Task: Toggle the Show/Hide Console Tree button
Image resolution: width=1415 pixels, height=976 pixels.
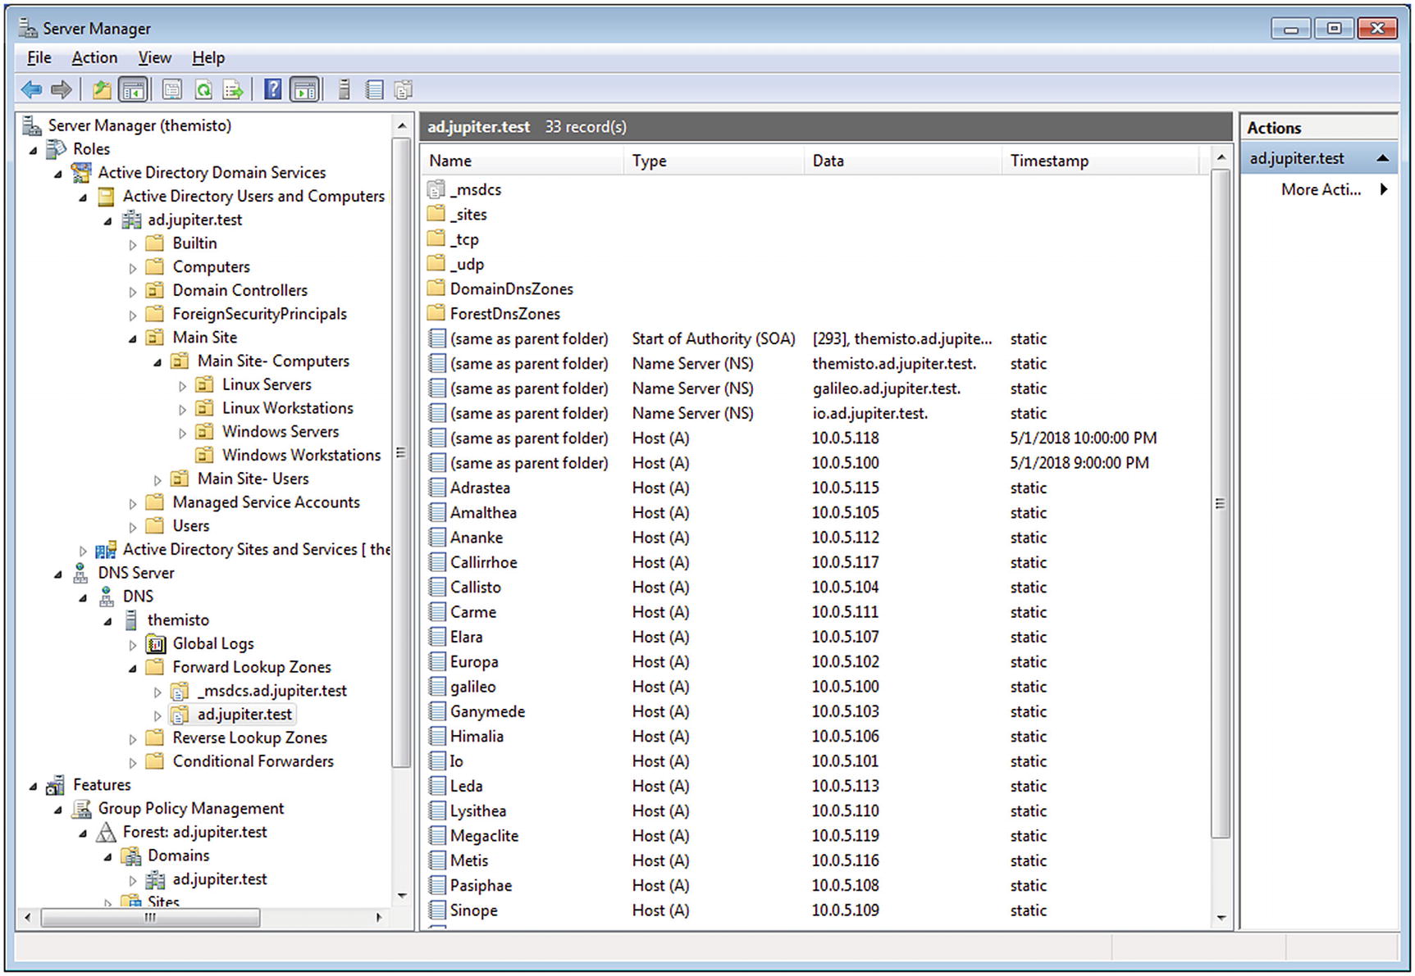Action: (133, 89)
